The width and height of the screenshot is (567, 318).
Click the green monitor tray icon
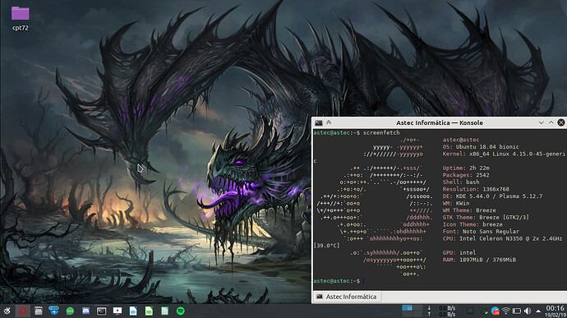point(470,311)
